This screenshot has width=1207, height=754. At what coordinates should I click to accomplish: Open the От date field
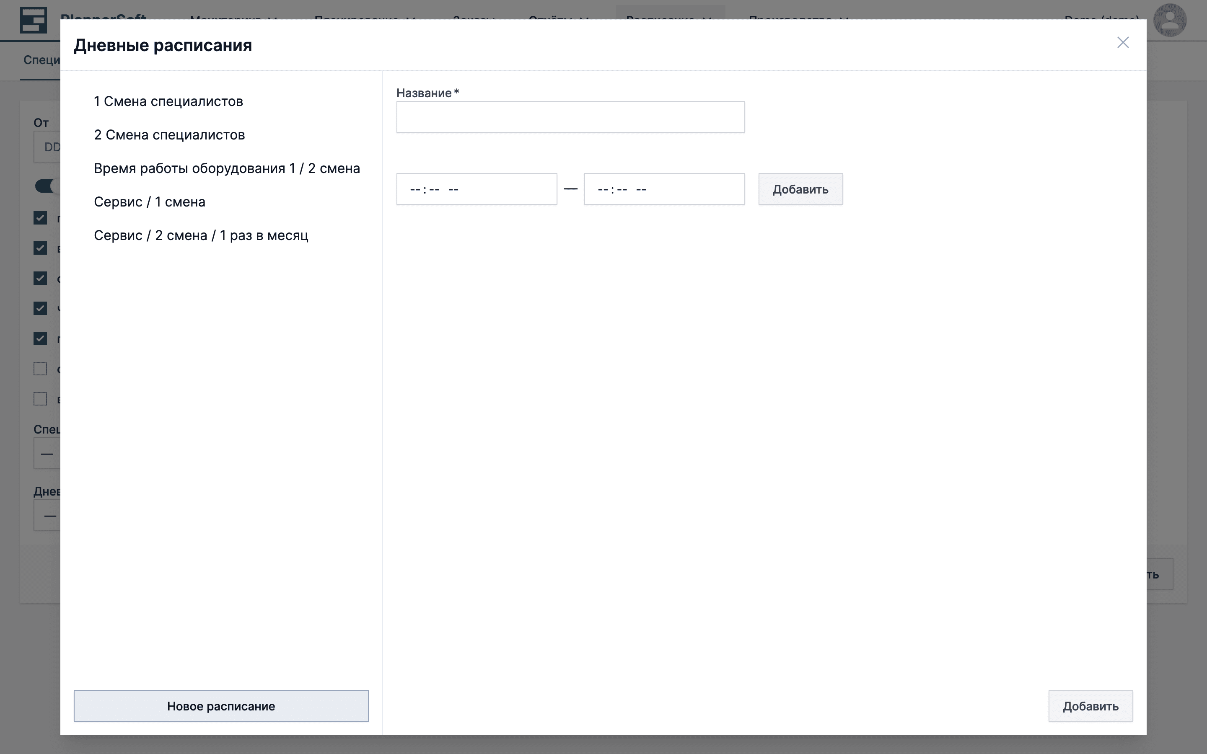tap(47, 147)
